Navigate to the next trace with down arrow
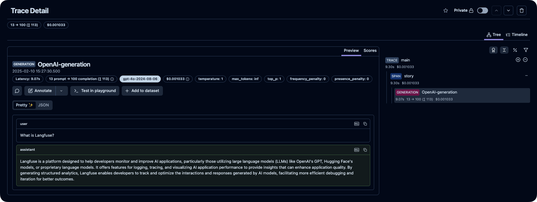 click(508, 10)
